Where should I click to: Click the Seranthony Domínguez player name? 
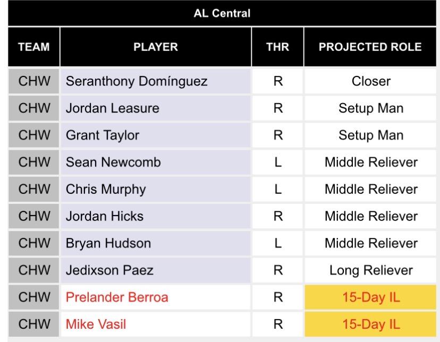tap(137, 82)
